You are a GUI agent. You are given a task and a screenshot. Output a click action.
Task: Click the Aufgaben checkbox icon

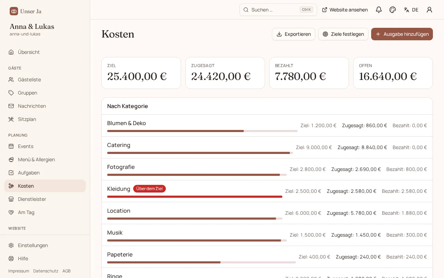[x=11, y=173]
